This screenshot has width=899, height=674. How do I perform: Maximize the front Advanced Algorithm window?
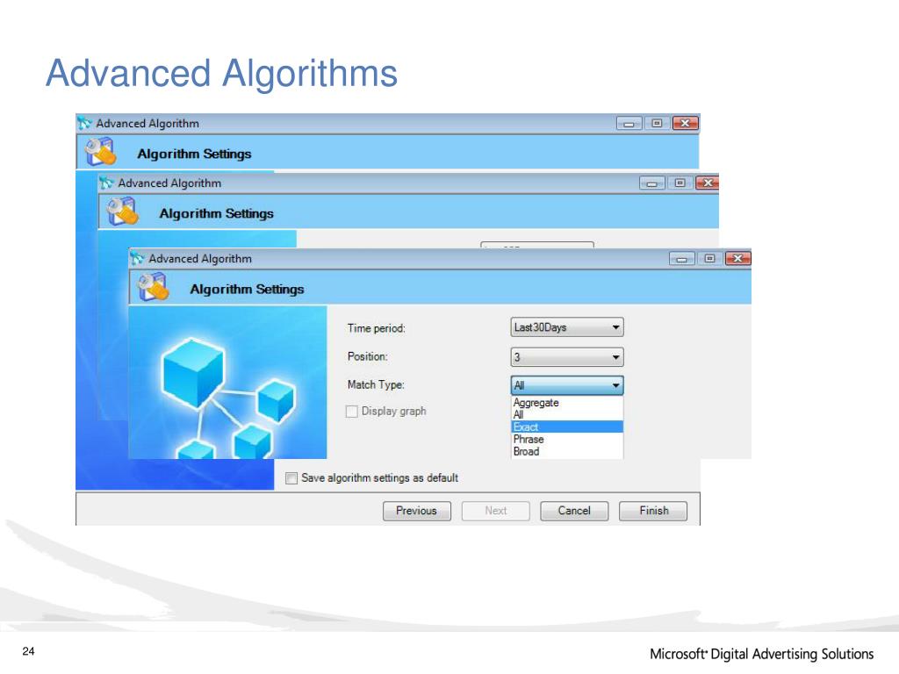(709, 259)
